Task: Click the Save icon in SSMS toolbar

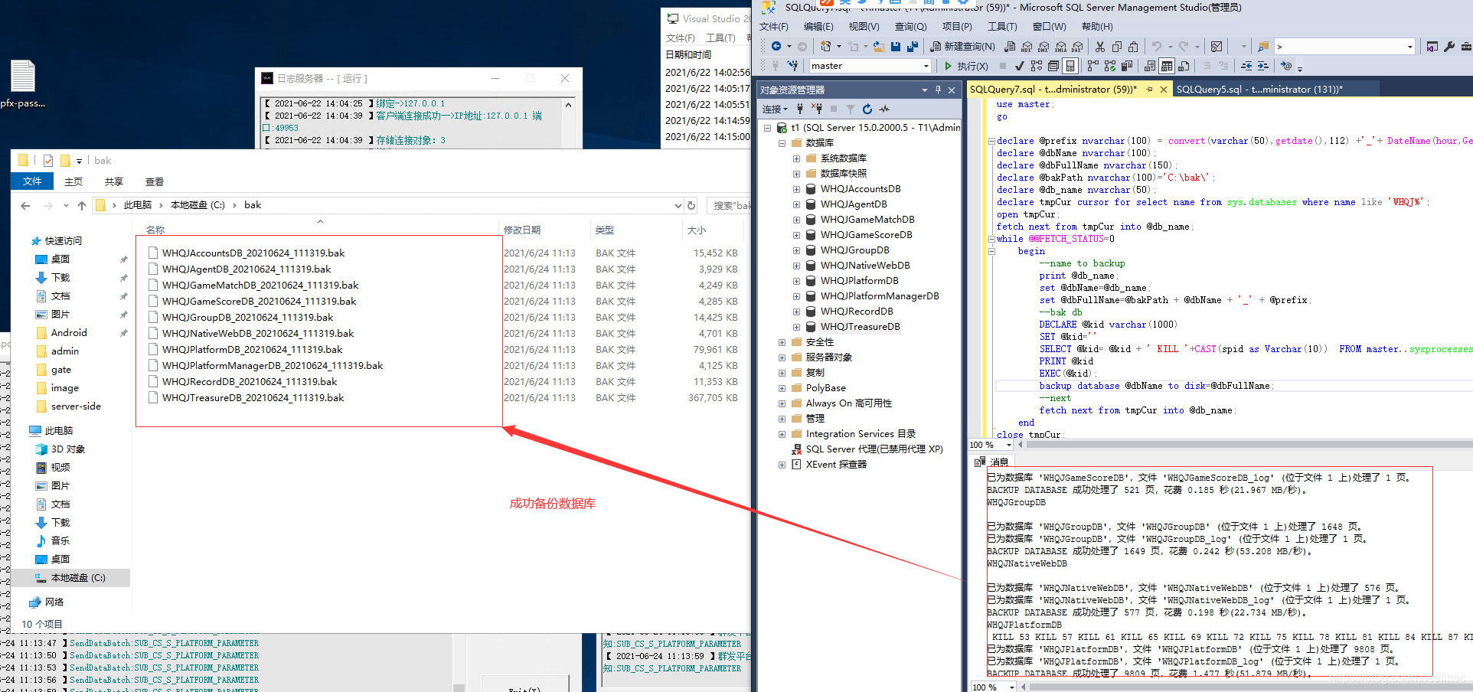Action: tap(895, 47)
